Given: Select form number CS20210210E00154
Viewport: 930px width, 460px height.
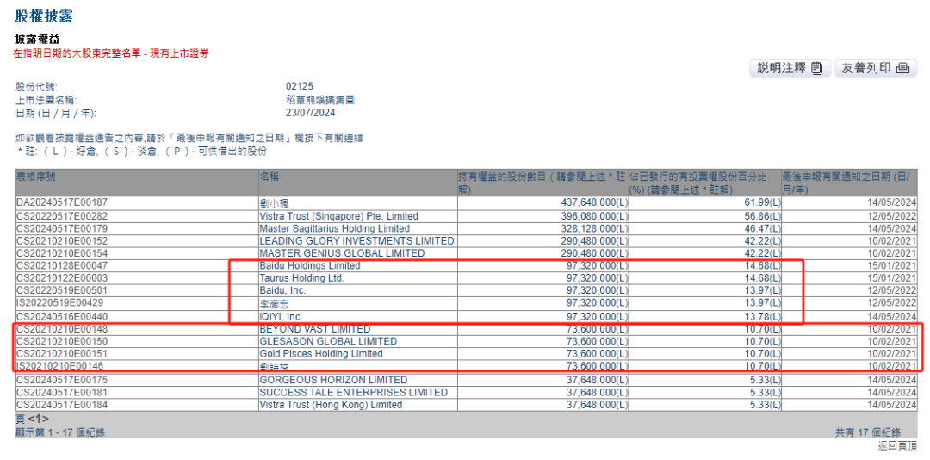Looking at the screenshot, I should point(62,253).
